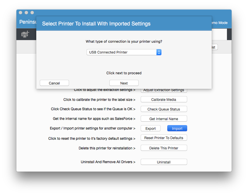Click the minimize window button
The height and width of the screenshot is (195, 248).
[x=26, y=13]
